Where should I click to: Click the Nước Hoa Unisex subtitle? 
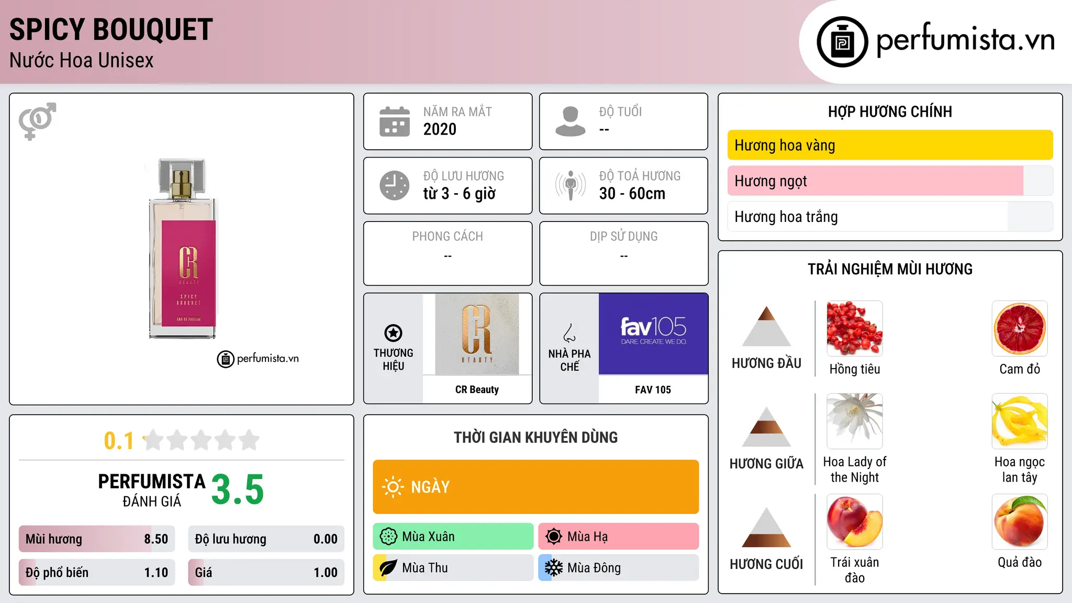tap(82, 60)
